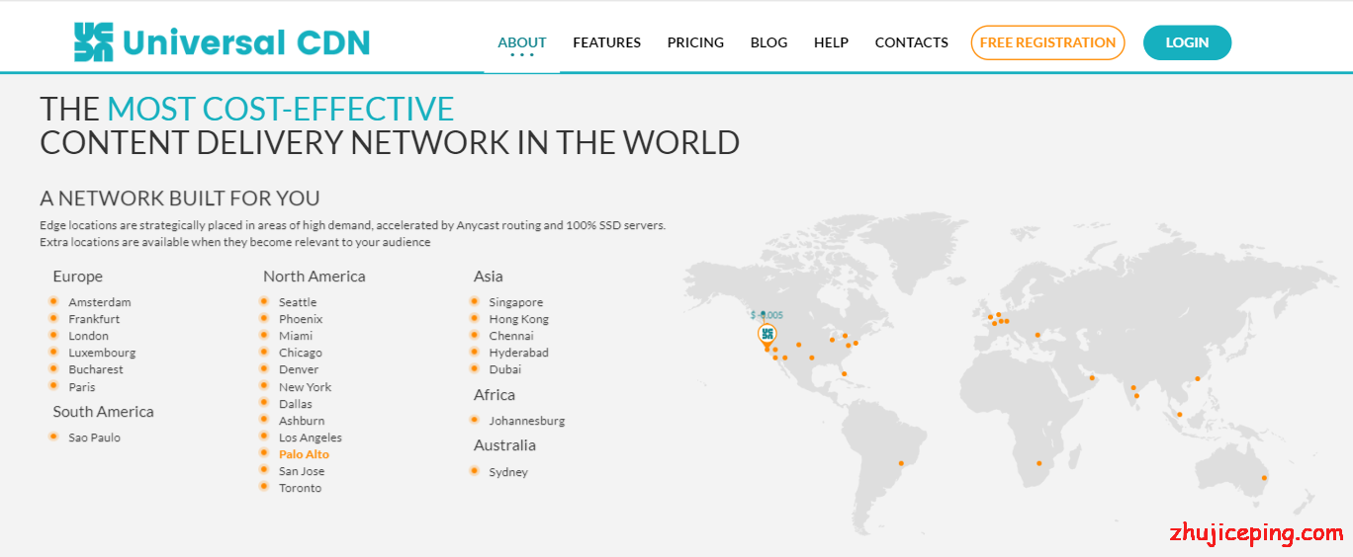This screenshot has width=1353, height=557.
Task: Select Hong Kong edge location
Action: (518, 319)
